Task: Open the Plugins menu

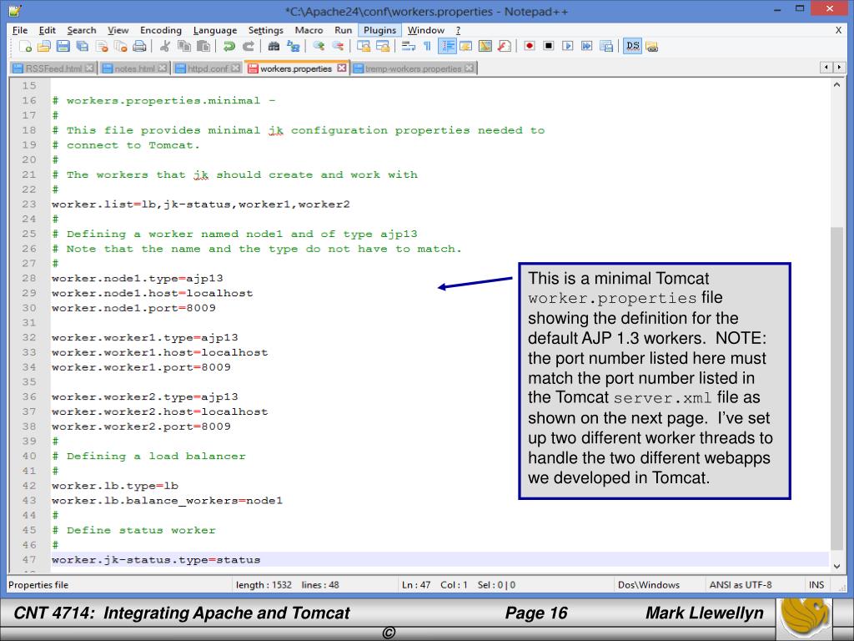Action: pyautogui.click(x=379, y=31)
